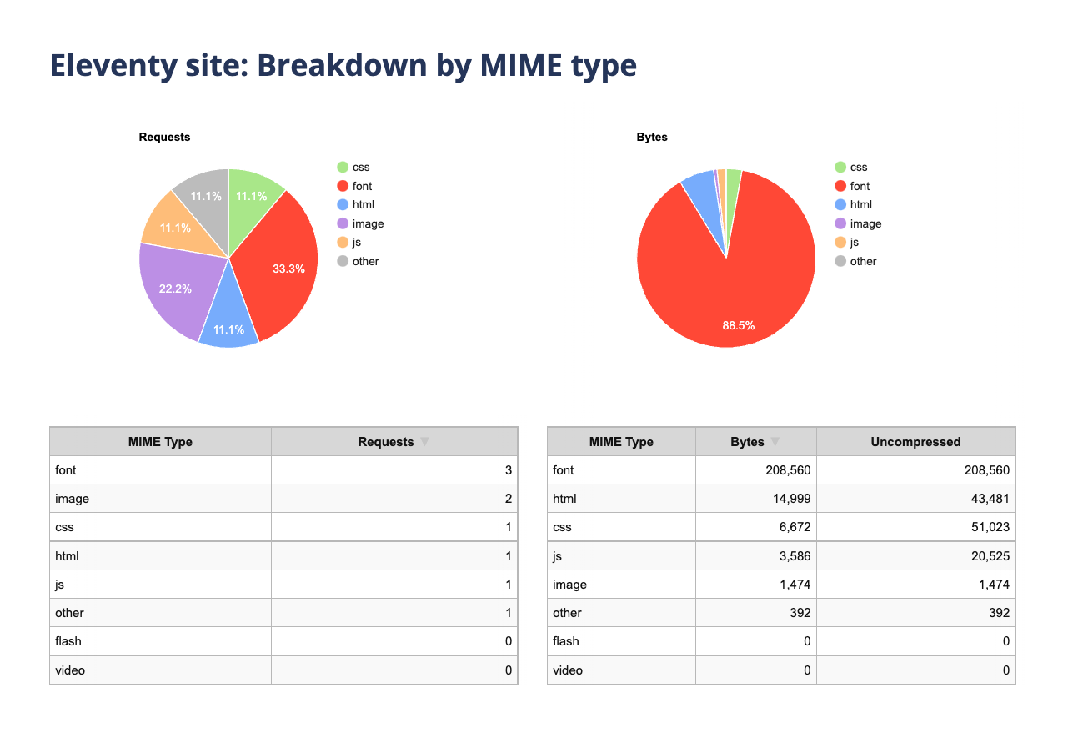This screenshot has width=1073, height=733.
Task: Click the font legend dot in Bytes chart
Action: [840, 186]
